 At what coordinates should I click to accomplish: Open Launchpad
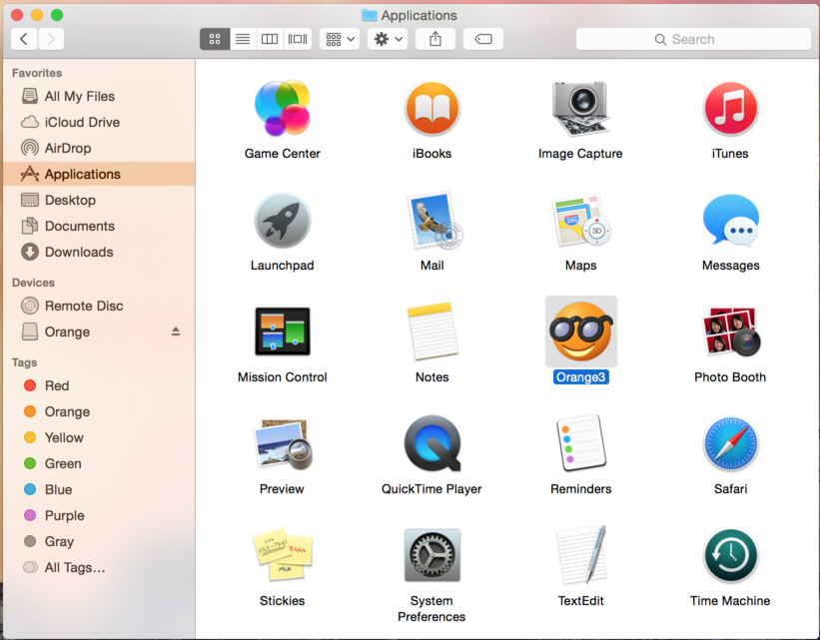pyautogui.click(x=282, y=220)
